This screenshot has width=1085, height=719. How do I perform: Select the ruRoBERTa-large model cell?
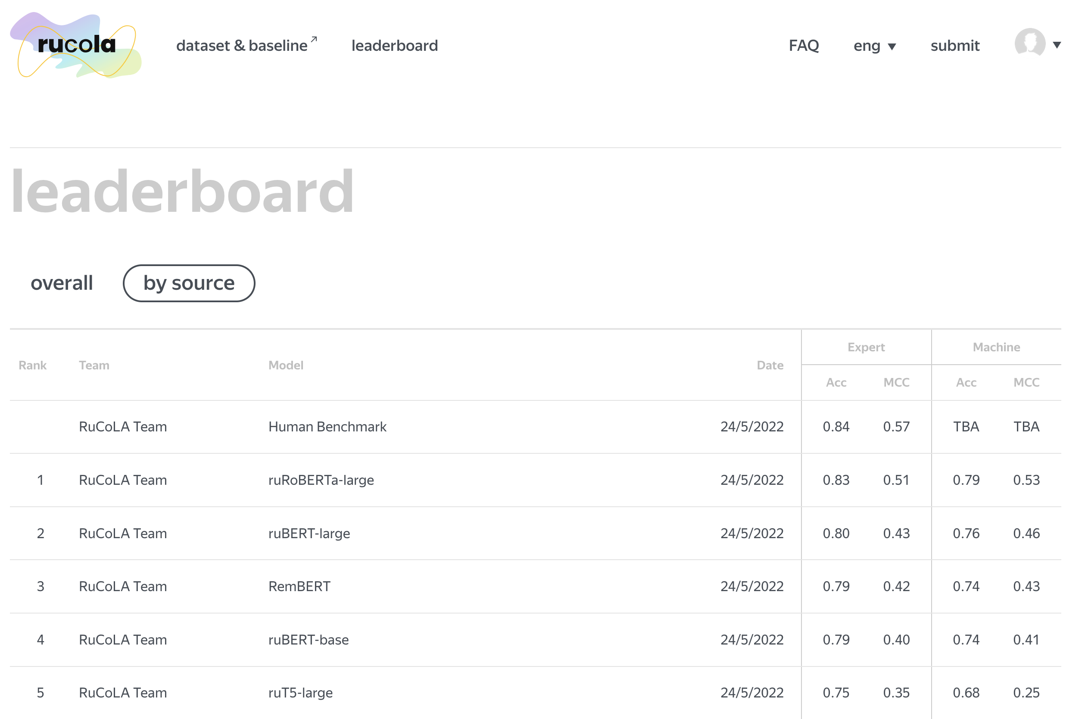point(321,480)
